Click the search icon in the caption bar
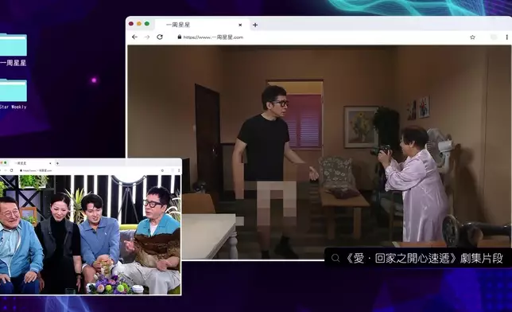This screenshot has height=312, width=512. click(x=336, y=259)
